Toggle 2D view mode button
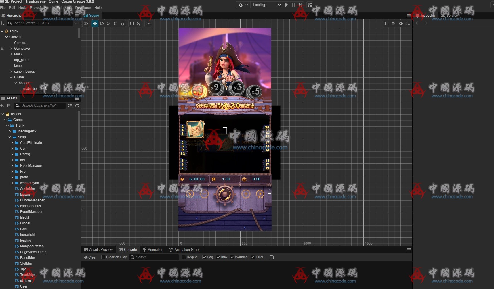This screenshot has height=289, width=494. pyautogui.click(x=85, y=24)
